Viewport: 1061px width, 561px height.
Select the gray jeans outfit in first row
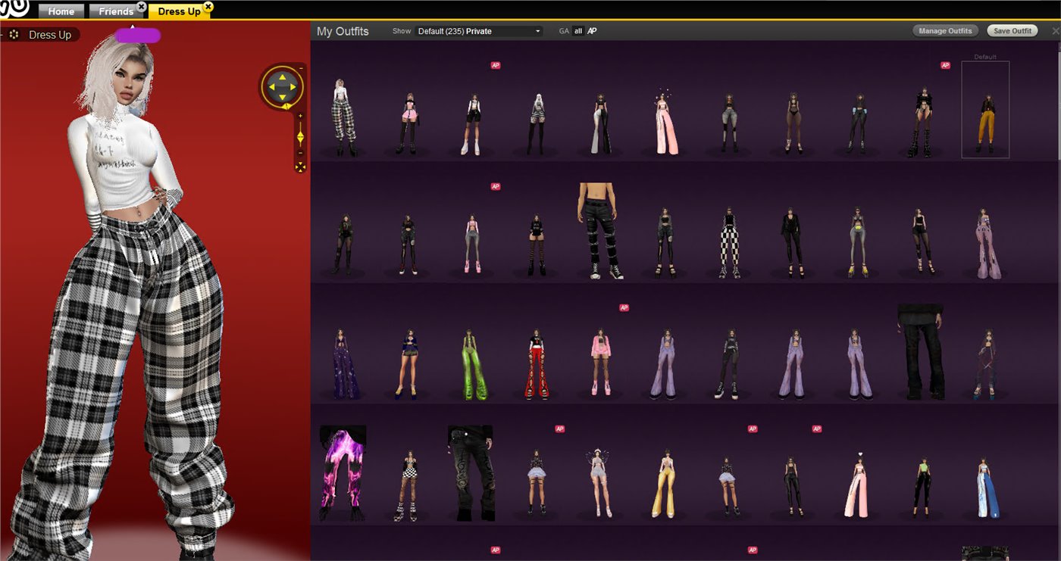730,123
